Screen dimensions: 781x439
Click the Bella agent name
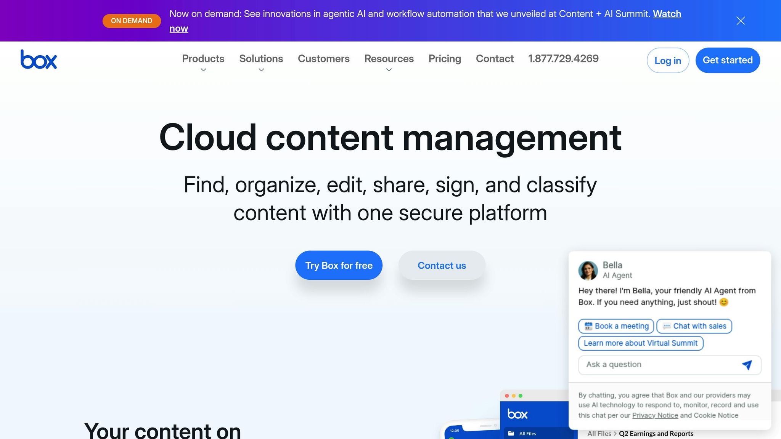[612, 265]
